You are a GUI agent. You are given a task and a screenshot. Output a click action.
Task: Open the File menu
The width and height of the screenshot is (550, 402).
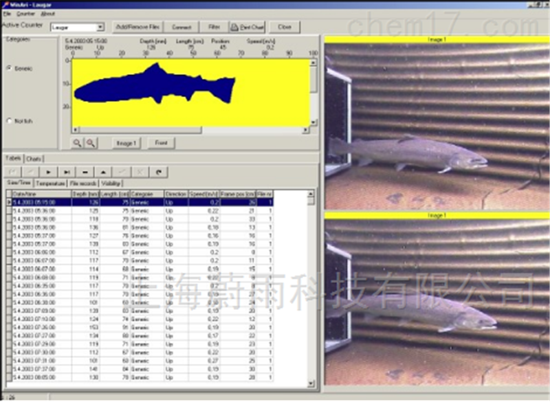tap(5, 14)
